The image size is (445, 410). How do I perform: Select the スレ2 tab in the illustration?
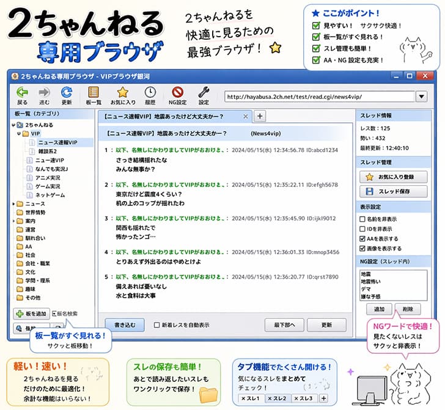click(x=277, y=398)
